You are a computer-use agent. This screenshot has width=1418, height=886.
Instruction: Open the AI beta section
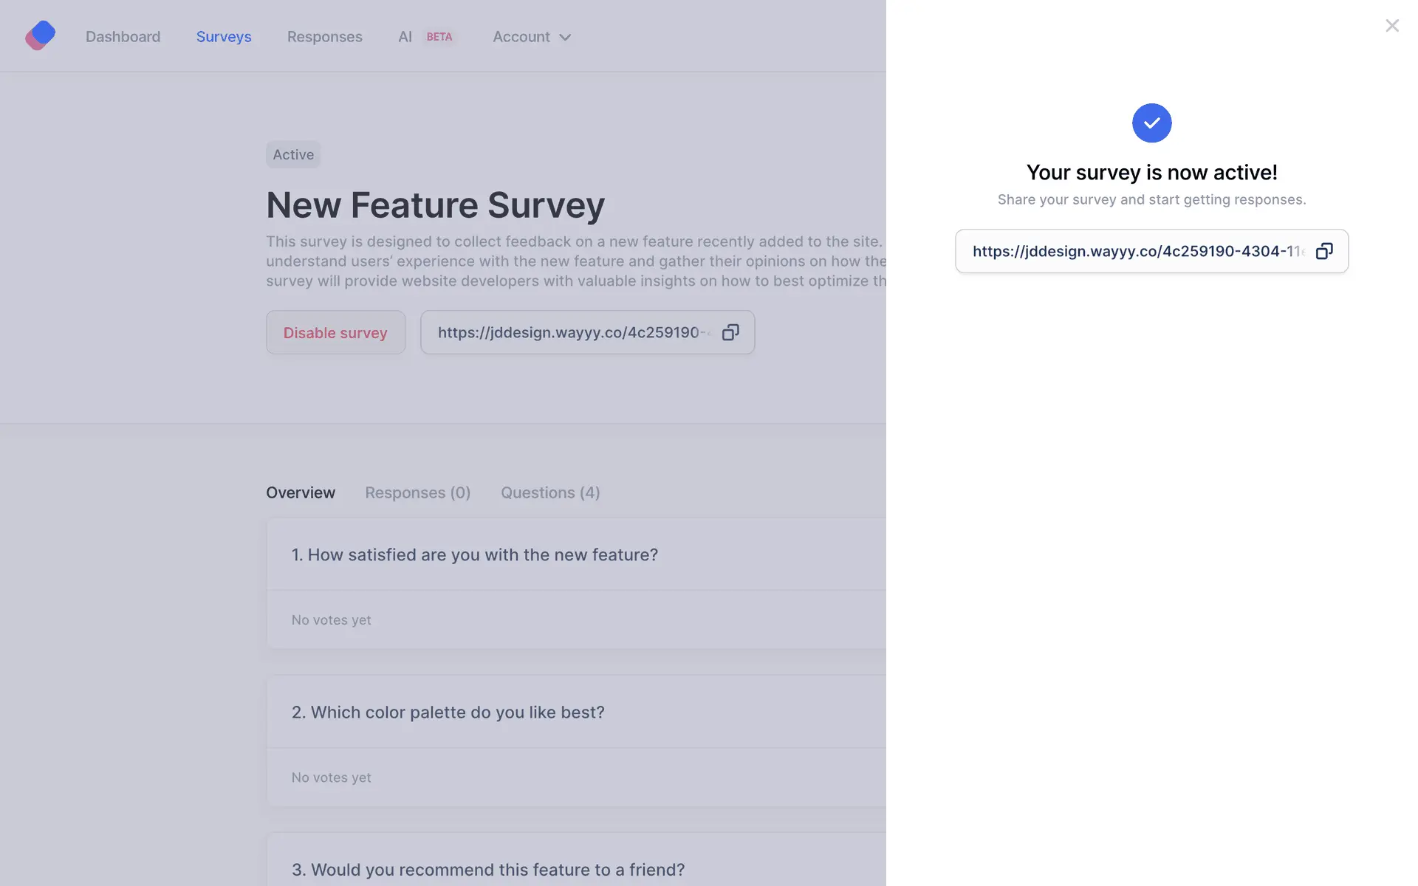point(405,37)
